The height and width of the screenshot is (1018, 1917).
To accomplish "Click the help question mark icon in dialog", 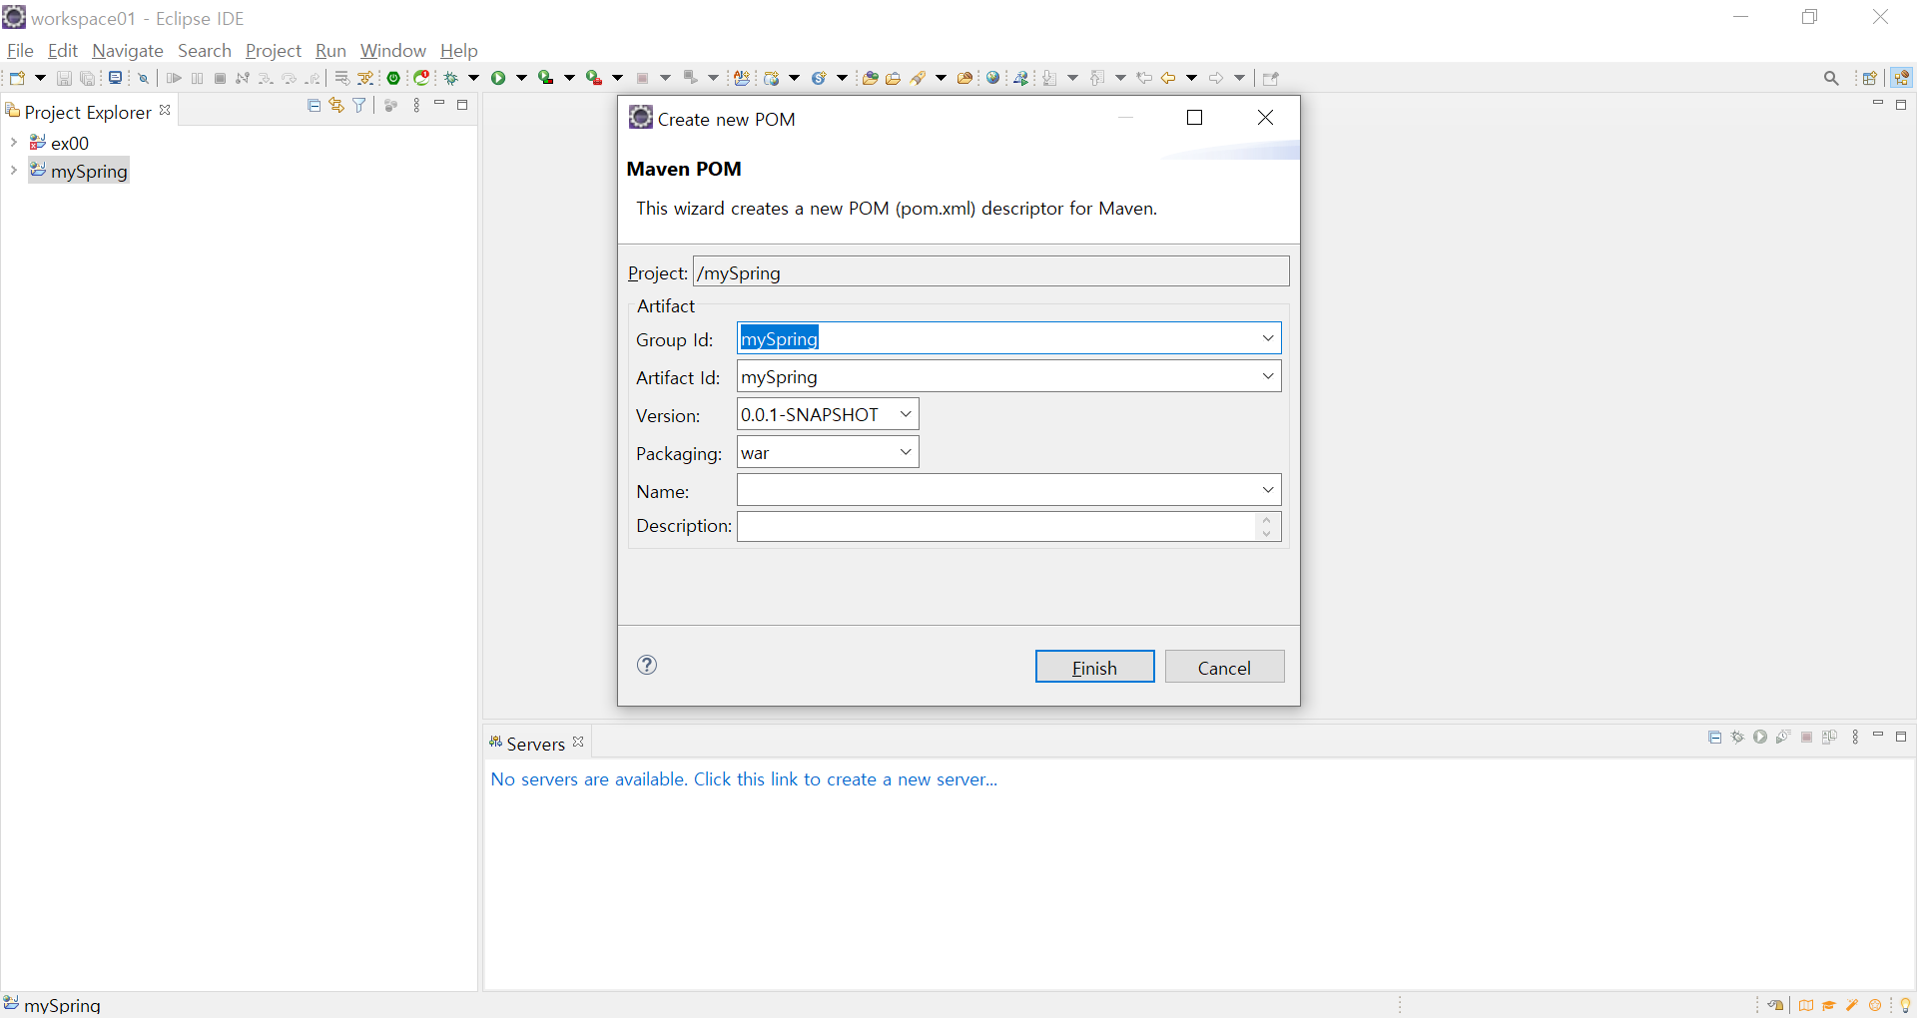I will 647,665.
